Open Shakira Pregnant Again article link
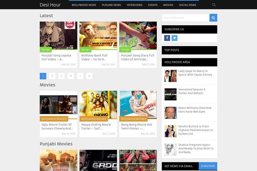Viewport: 257px width, 171px height. [196, 149]
